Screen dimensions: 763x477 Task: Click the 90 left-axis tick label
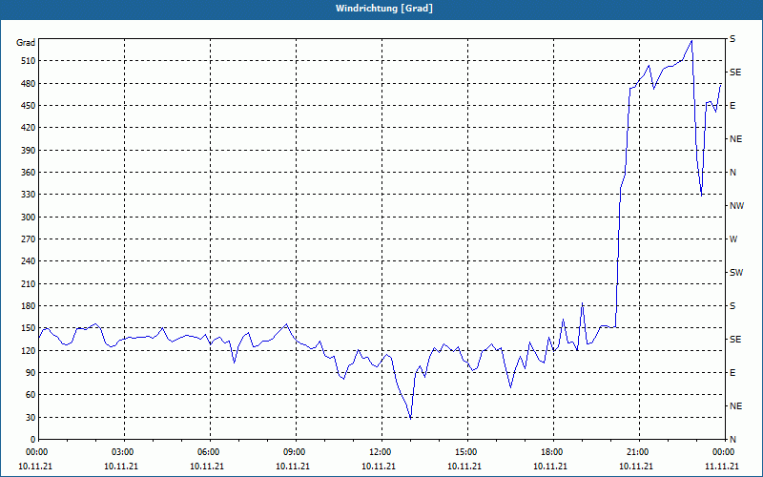[30, 373]
